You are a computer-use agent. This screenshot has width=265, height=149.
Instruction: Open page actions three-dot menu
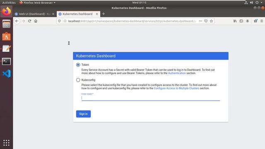200,21
